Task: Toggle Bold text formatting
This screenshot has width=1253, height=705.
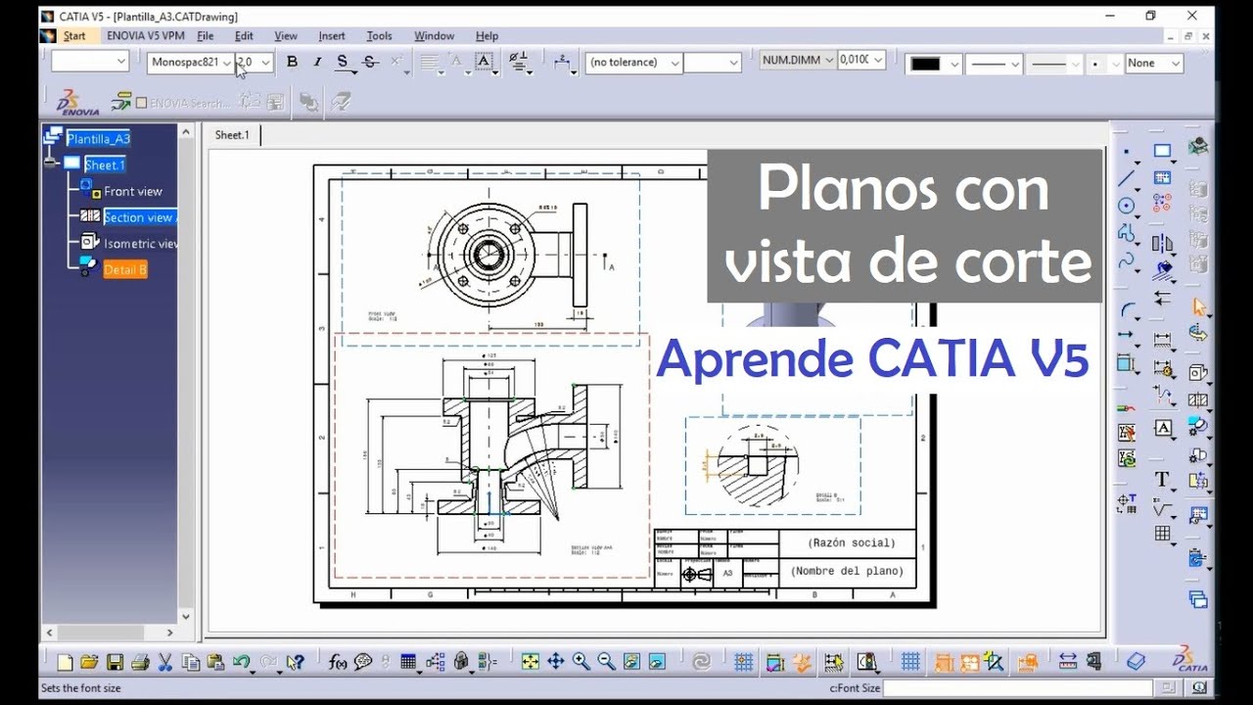Action: click(292, 62)
